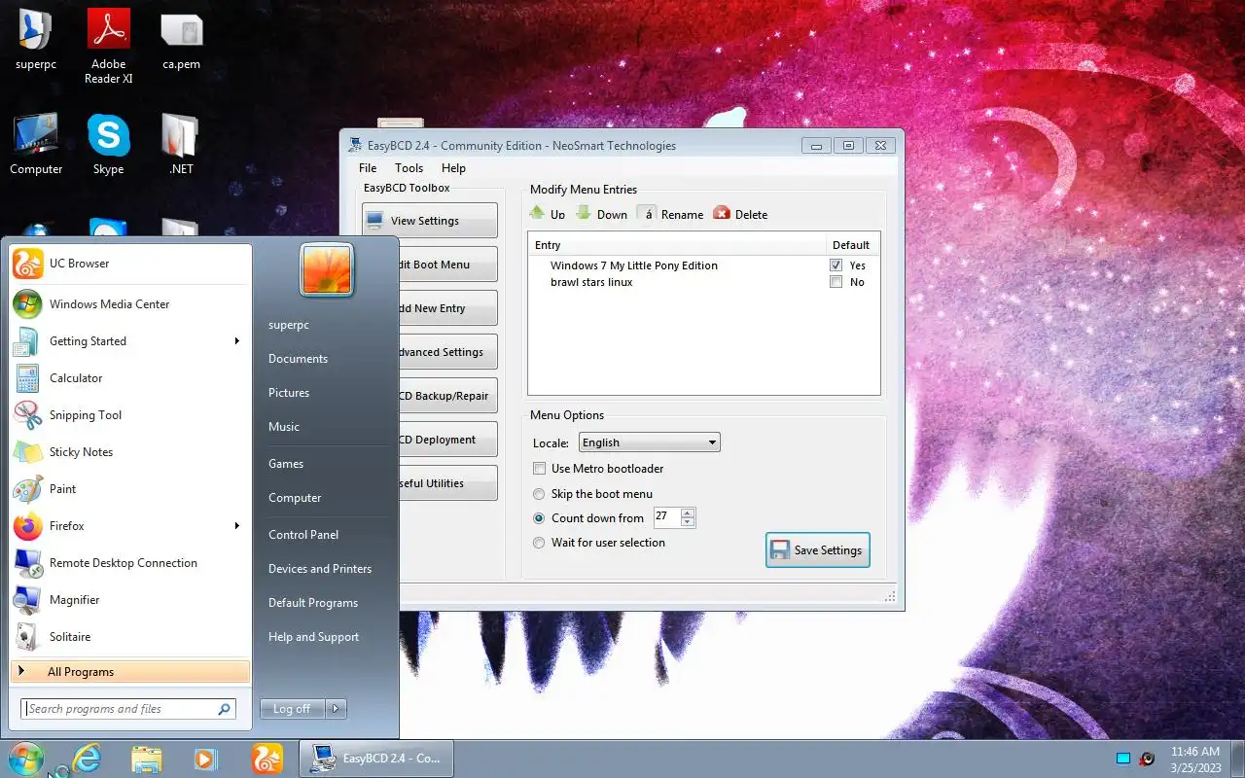The image size is (1245, 778).
Task: Open Snipping Tool from Start menu
Action: [x=129, y=415]
